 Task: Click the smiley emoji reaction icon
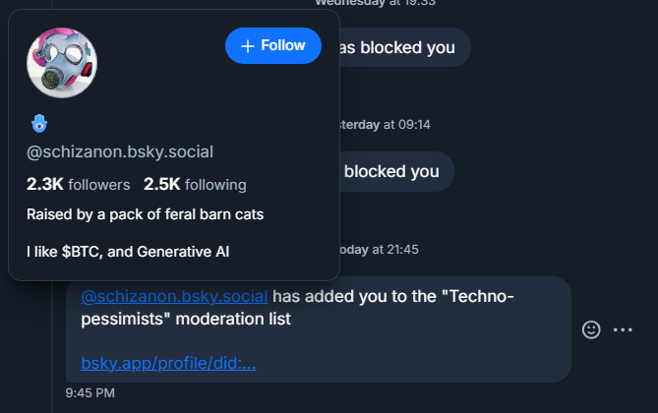591,329
